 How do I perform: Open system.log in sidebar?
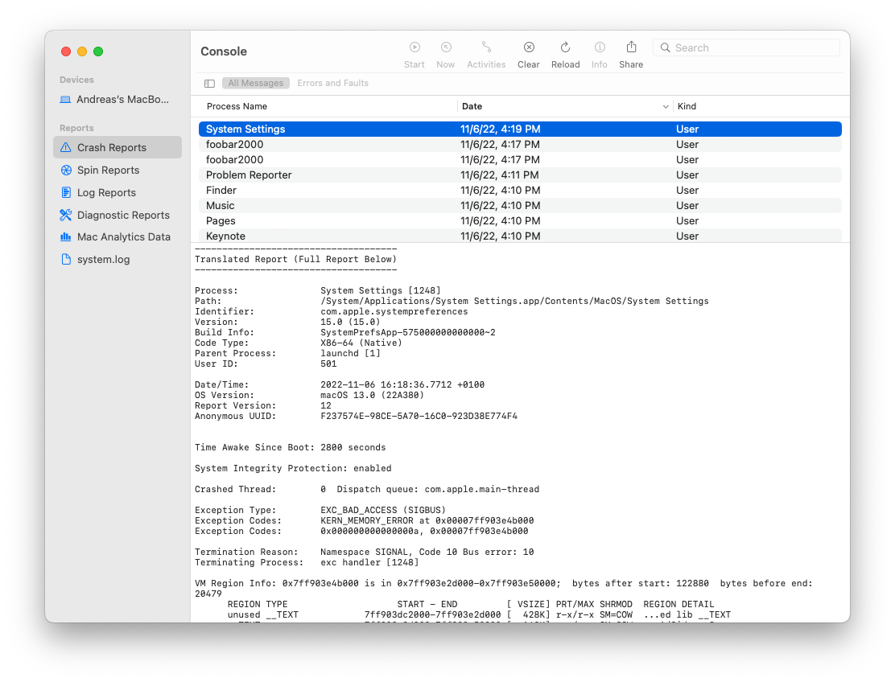coord(118,260)
